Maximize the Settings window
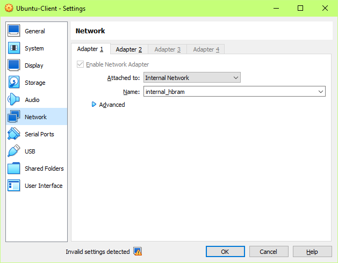Screen dimensions: 338x263 300,8
